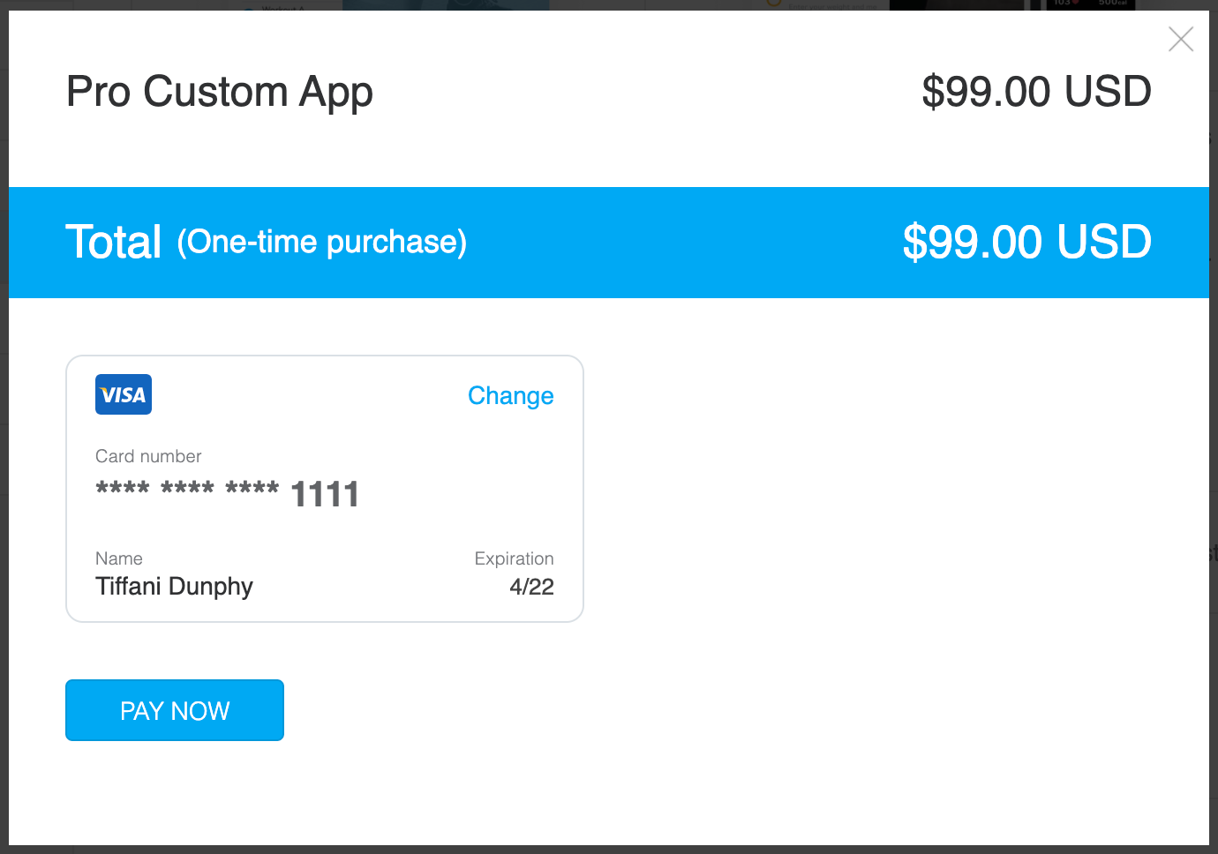The height and width of the screenshot is (854, 1218).
Task: Click the One-time purchase label
Action: (321, 243)
